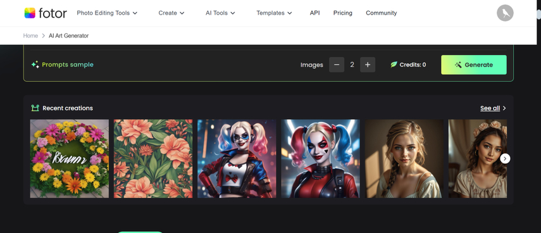Viewport: 541px width, 233px height.
Task: Go to Home breadcrumb
Action: 30,35
